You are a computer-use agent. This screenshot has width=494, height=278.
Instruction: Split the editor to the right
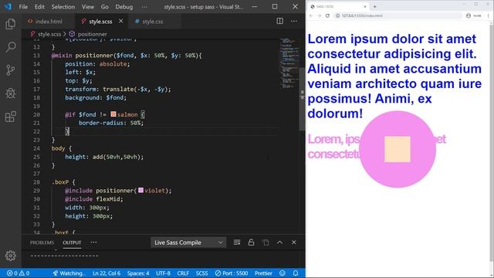279,21
